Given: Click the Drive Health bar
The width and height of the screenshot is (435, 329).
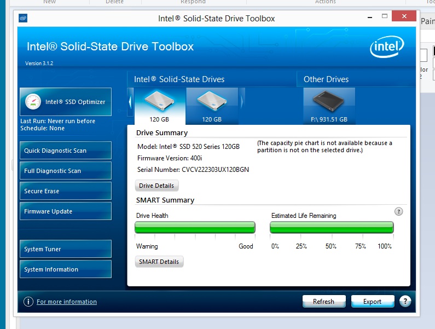Looking at the screenshot, I should (195, 227).
